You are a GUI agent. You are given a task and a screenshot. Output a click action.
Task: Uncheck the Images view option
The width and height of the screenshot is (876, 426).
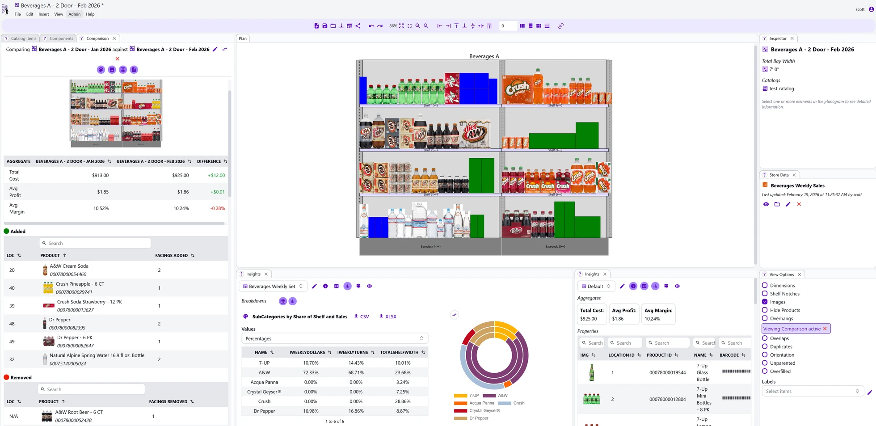point(765,302)
